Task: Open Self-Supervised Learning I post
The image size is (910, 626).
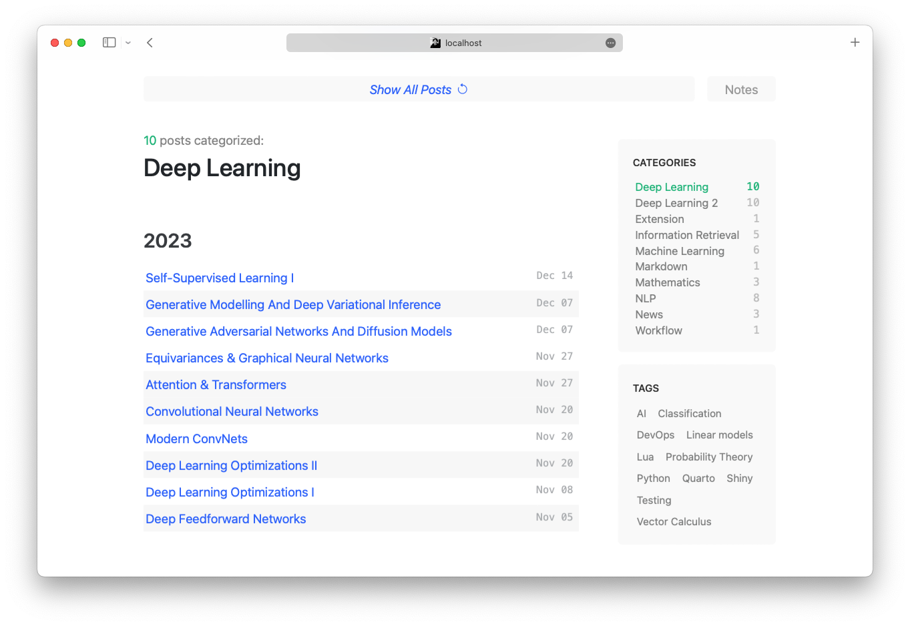Action: (220, 278)
